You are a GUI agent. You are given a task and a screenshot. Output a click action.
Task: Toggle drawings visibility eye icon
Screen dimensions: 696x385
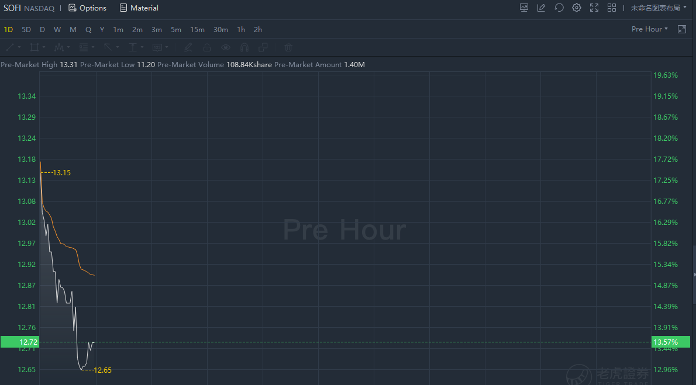pyautogui.click(x=226, y=47)
